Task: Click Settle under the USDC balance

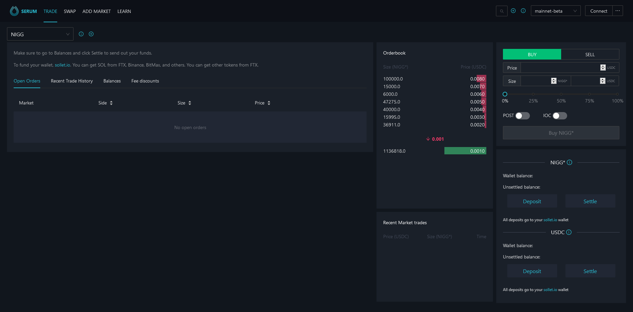Action: [x=590, y=271]
